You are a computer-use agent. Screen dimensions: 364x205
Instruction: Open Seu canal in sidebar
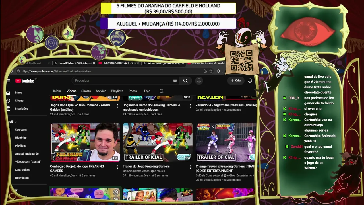21,130
